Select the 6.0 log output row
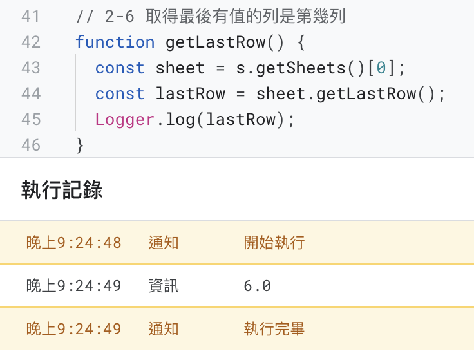Viewport: 474px width, 358px height. tap(237, 286)
